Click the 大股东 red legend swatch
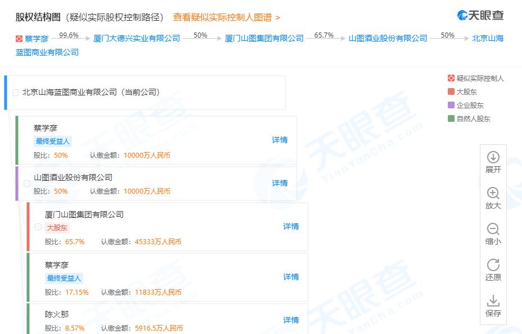522x334 pixels. tap(451, 91)
